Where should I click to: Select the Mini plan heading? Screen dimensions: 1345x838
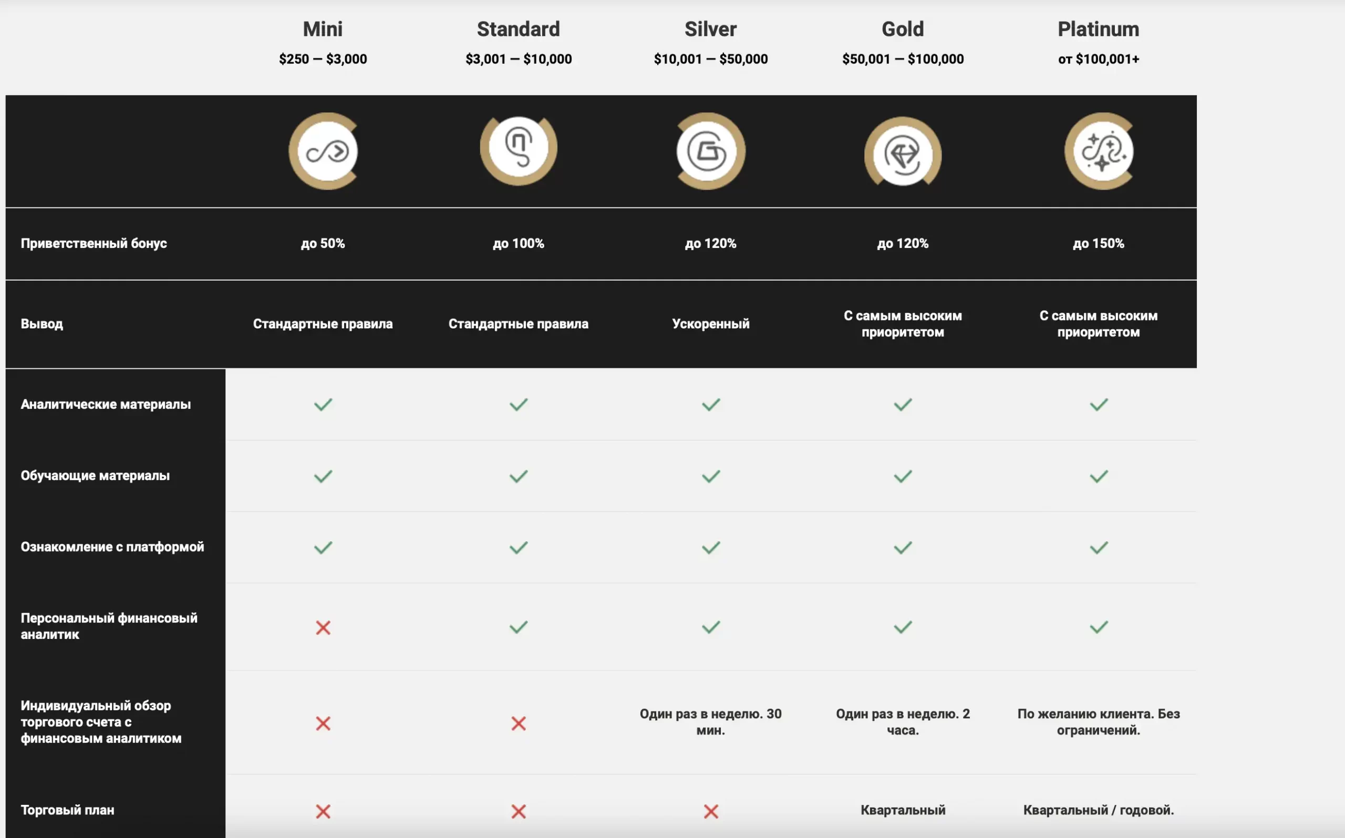point(323,29)
